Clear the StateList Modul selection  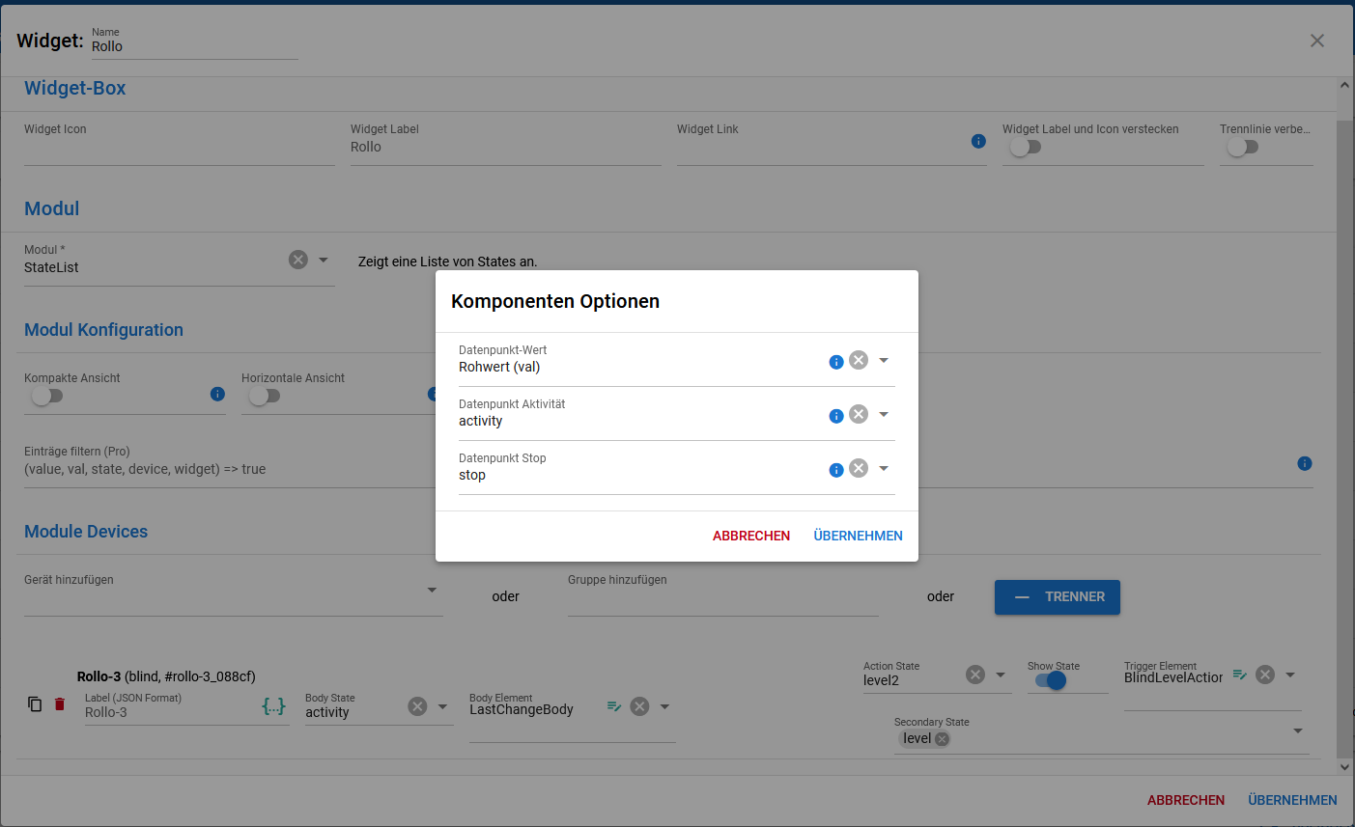point(298,260)
